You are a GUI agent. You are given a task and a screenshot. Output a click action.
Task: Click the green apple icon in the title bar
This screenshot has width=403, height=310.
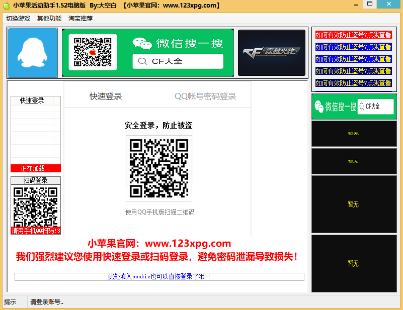7,5
